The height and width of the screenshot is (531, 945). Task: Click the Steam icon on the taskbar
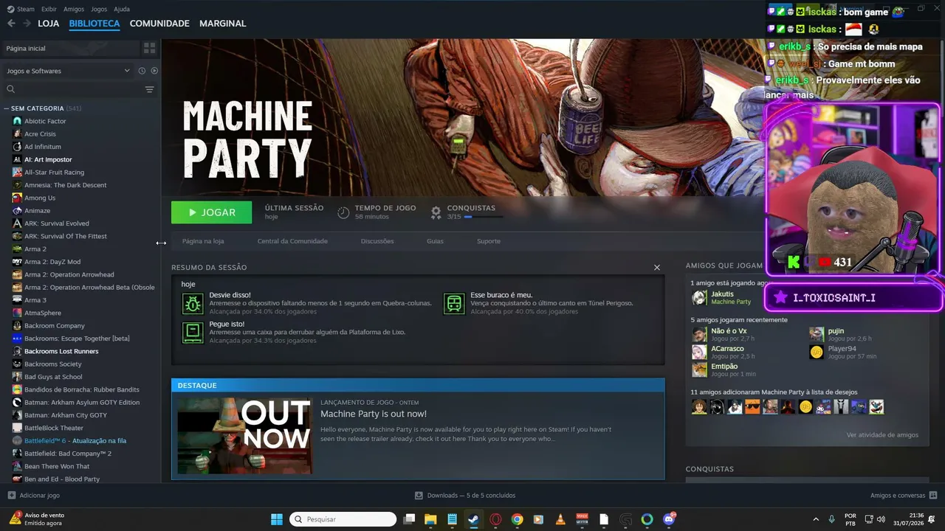[473, 519]
